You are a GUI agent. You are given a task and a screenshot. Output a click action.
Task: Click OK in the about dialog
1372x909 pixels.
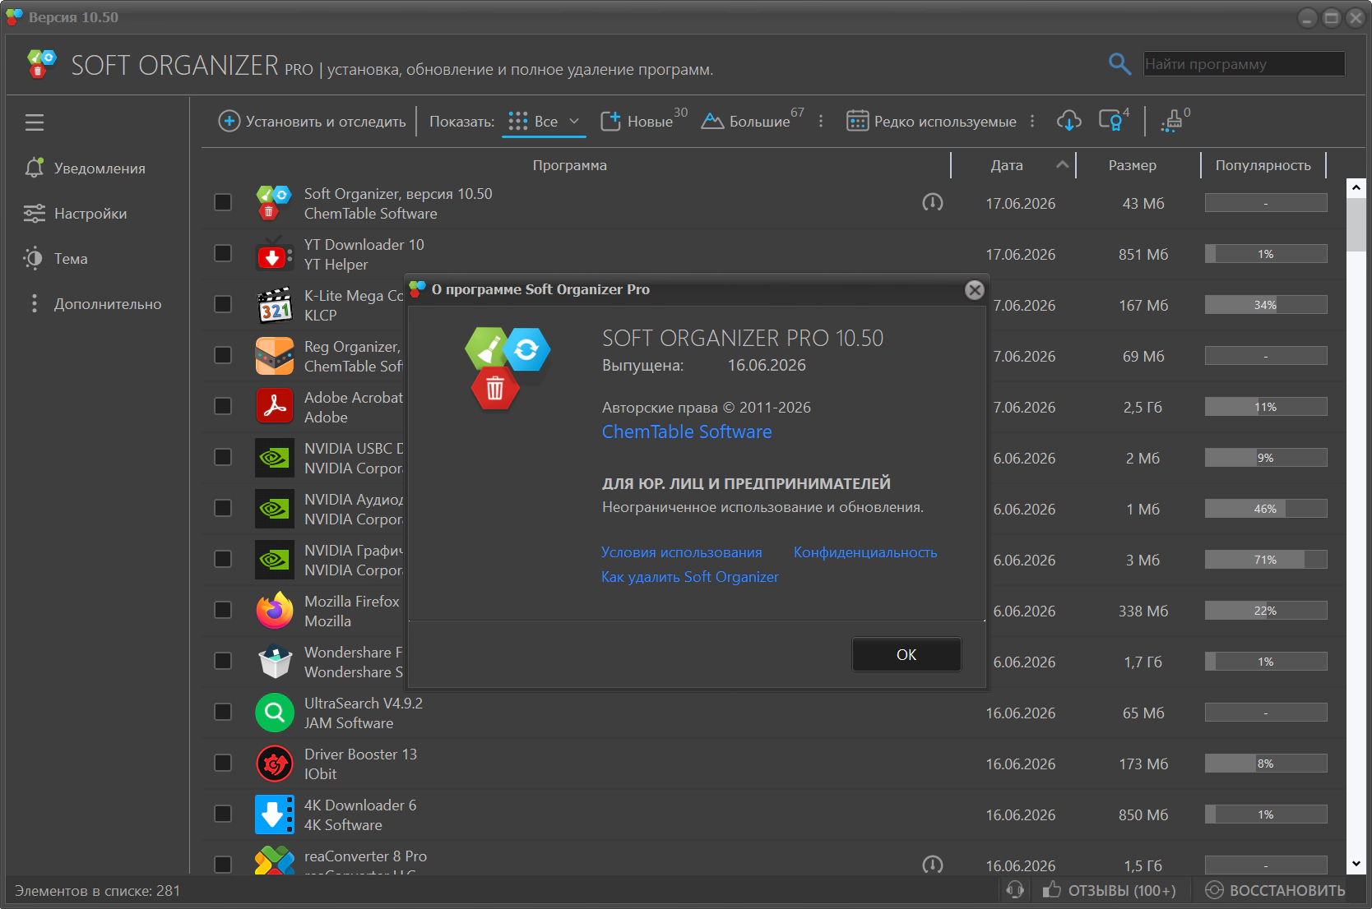906,654
